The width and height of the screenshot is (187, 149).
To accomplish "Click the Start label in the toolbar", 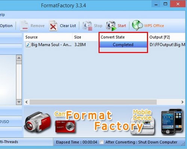I will [122, 26].
